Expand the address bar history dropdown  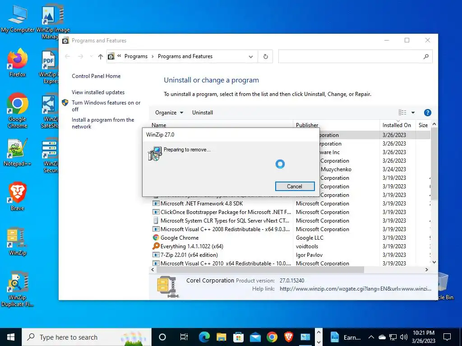coord(251,56)
